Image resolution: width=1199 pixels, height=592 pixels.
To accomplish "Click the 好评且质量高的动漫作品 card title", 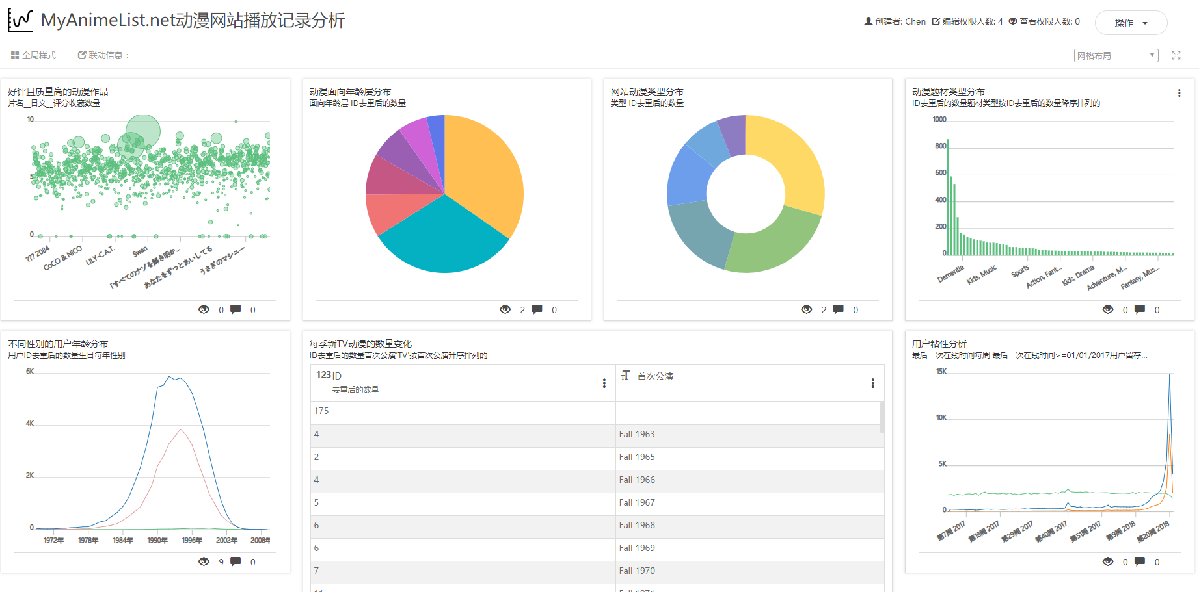I will coord(58,92).
